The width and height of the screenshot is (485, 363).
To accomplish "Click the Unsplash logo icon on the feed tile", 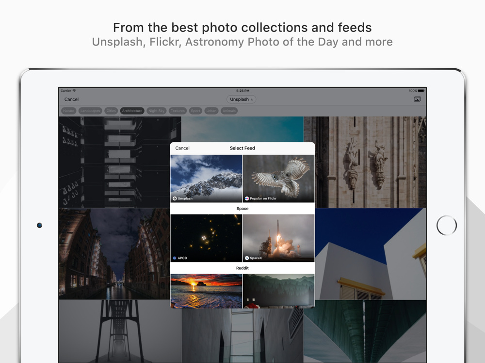I will click(x=175, y=198).
